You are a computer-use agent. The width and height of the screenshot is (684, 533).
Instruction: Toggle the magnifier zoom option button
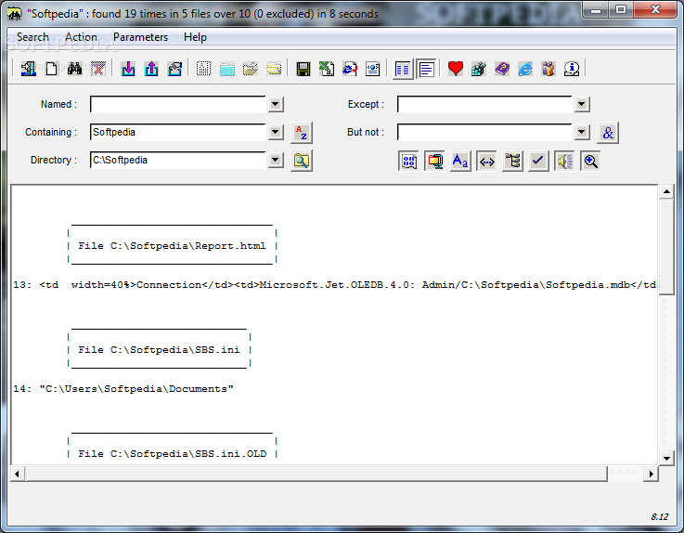pyautogui.click(x=590, y=162)
